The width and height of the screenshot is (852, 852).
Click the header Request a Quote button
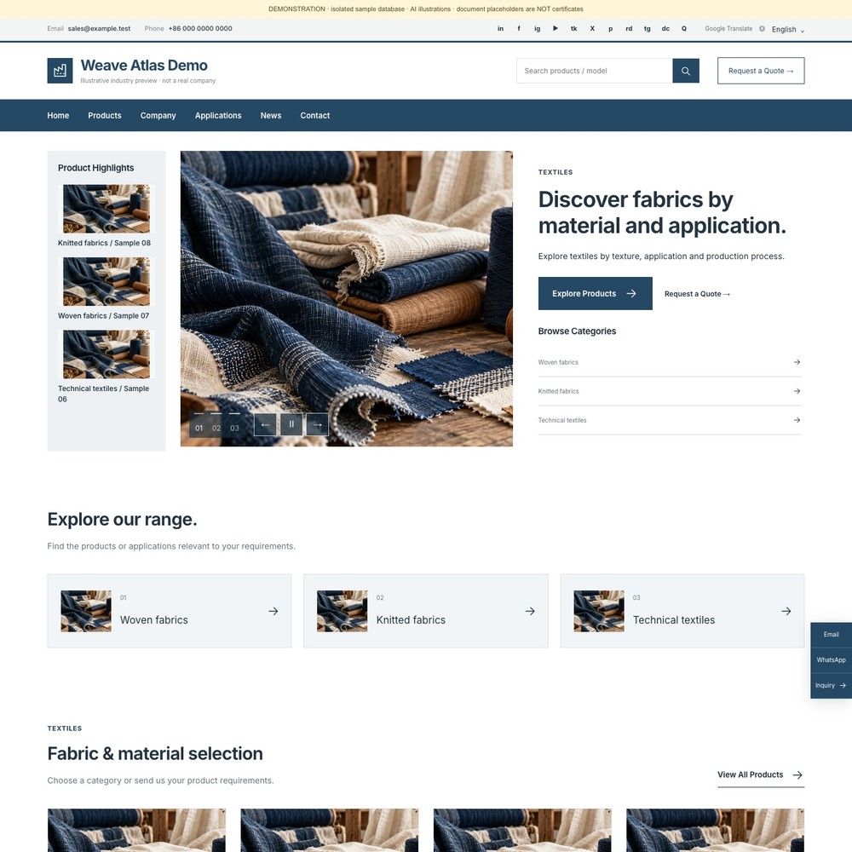click(761, 71)
